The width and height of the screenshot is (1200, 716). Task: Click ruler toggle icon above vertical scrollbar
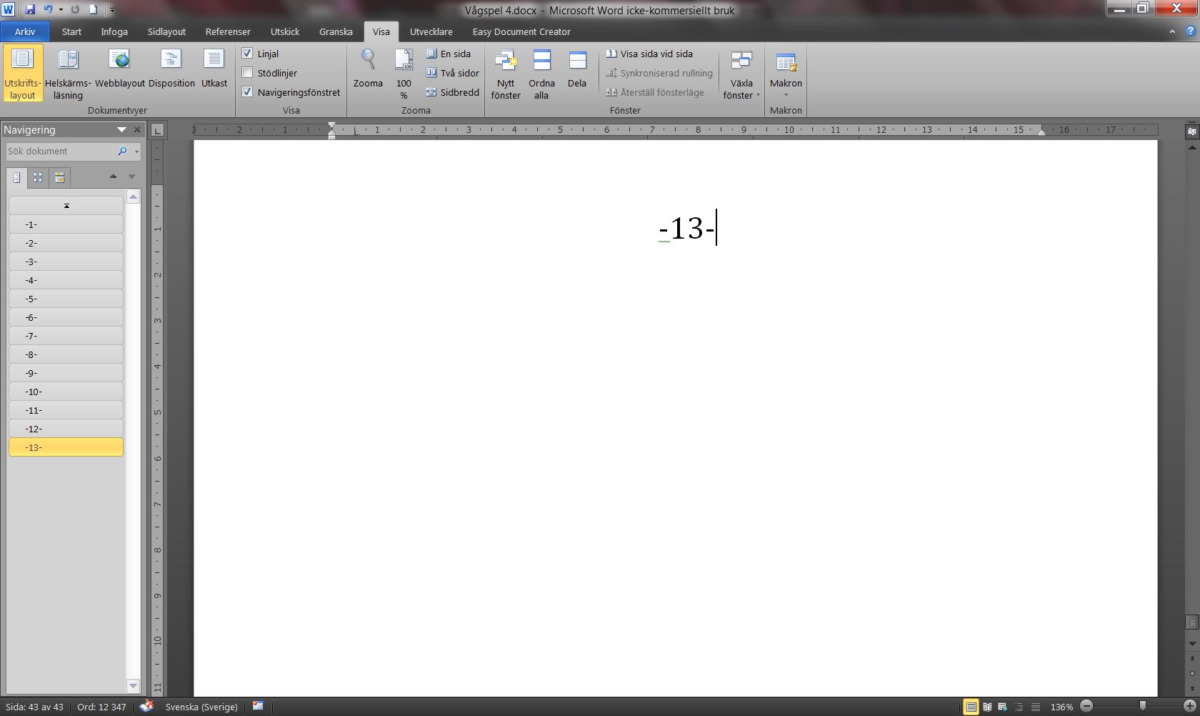pos(1191,131)
